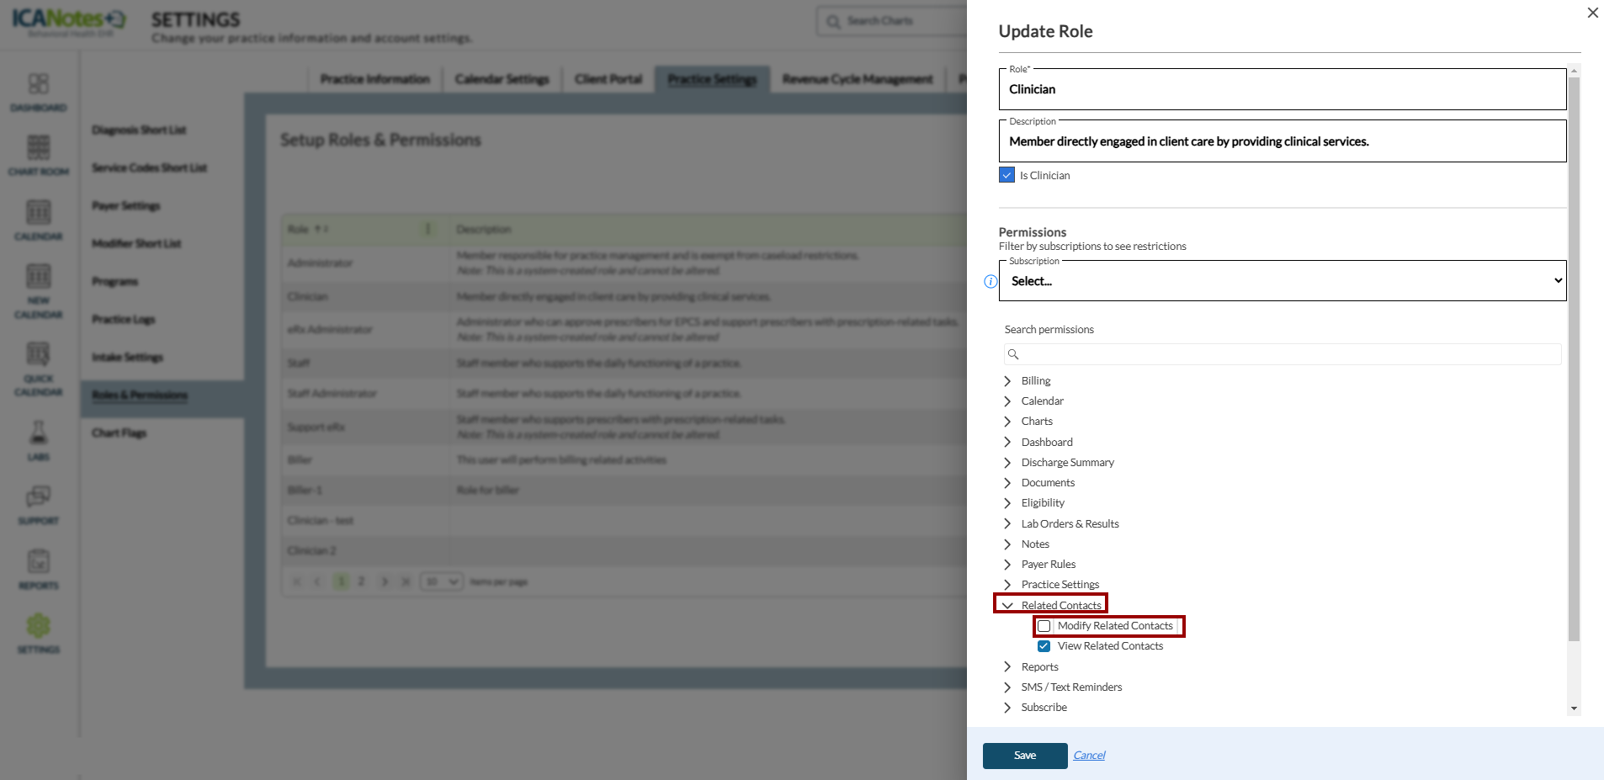Open the Labs flask icon
1604x780 pixels.
pyautogui.click(x=39, y=432)
